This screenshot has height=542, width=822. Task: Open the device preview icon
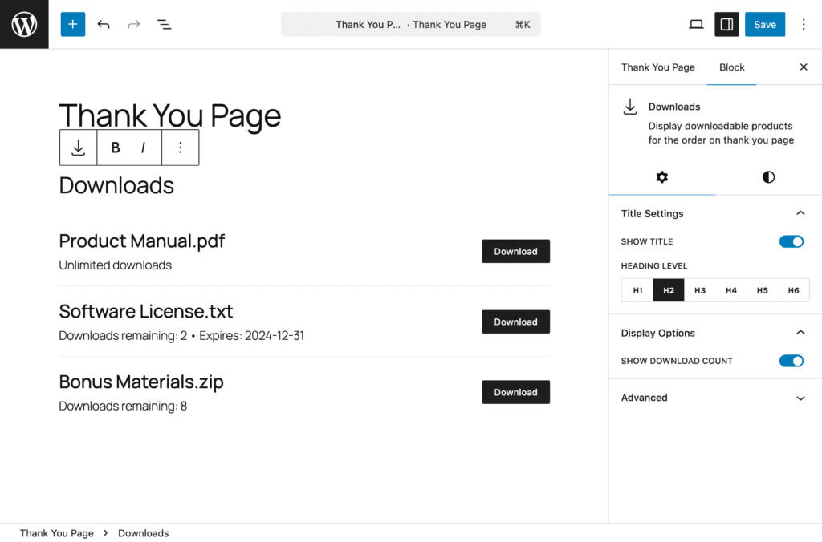tap(696, 24)
